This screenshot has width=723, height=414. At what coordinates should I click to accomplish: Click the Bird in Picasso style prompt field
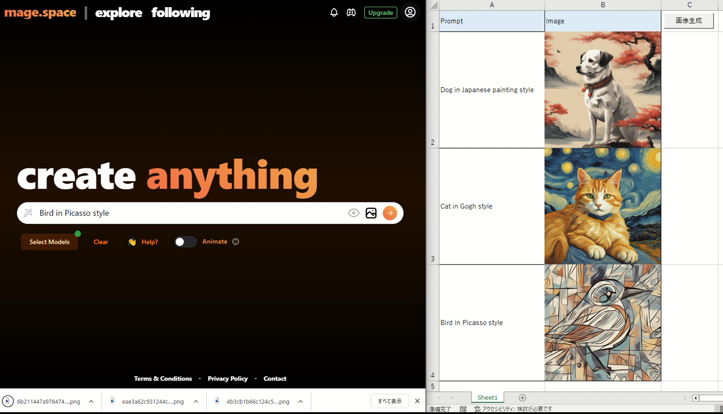[188, 213]
